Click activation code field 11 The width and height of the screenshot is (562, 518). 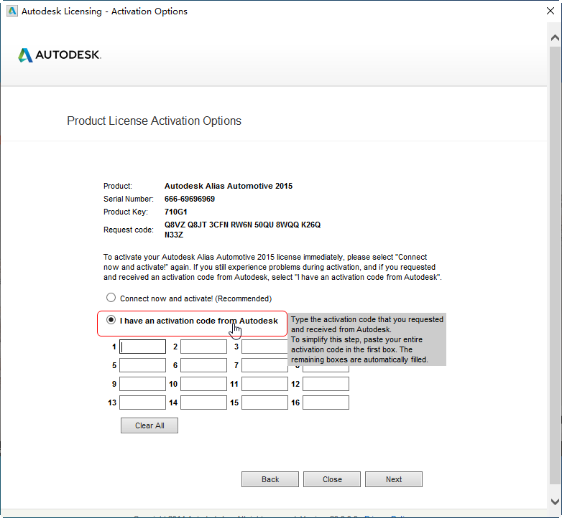[264, 384]
